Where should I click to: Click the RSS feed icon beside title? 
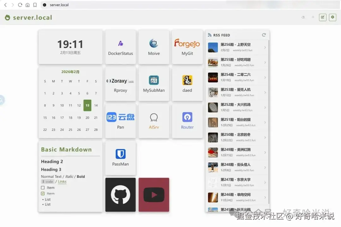pos(210,35)
